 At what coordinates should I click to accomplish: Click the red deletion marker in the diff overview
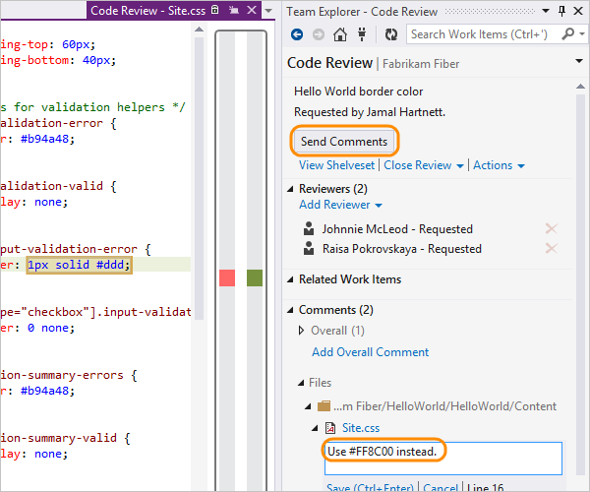(x=227, y=277)
